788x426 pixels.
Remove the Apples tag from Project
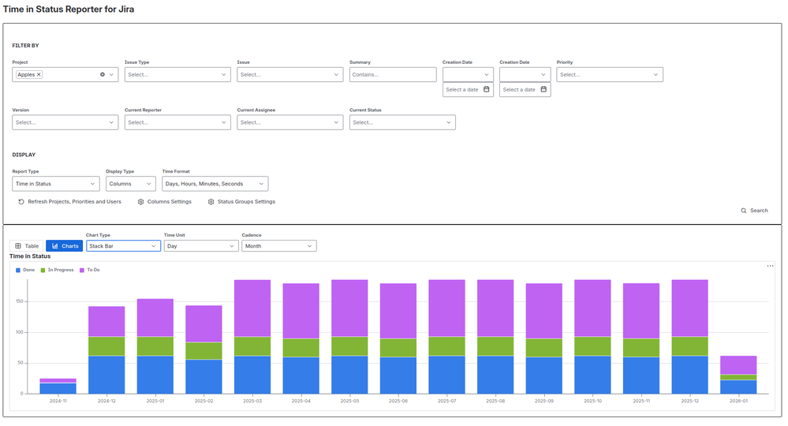point(39,74)
